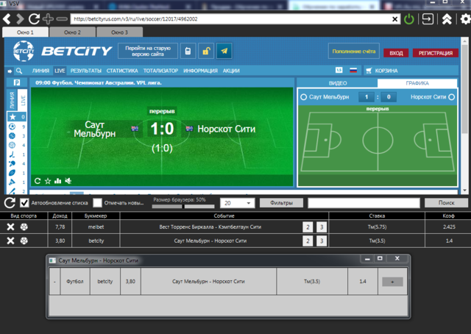Viewport: 471px width, 334px height.
Task: Open ИНФОРМАЦИЯ menu item
Action: pyautogui.click(x=200, y=71)
